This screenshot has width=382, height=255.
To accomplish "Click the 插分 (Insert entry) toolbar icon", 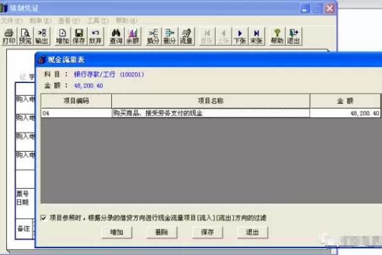I will coord(153,36).
